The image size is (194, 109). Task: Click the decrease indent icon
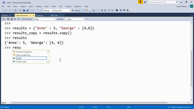pyautogui.click(x=102, y=11)
